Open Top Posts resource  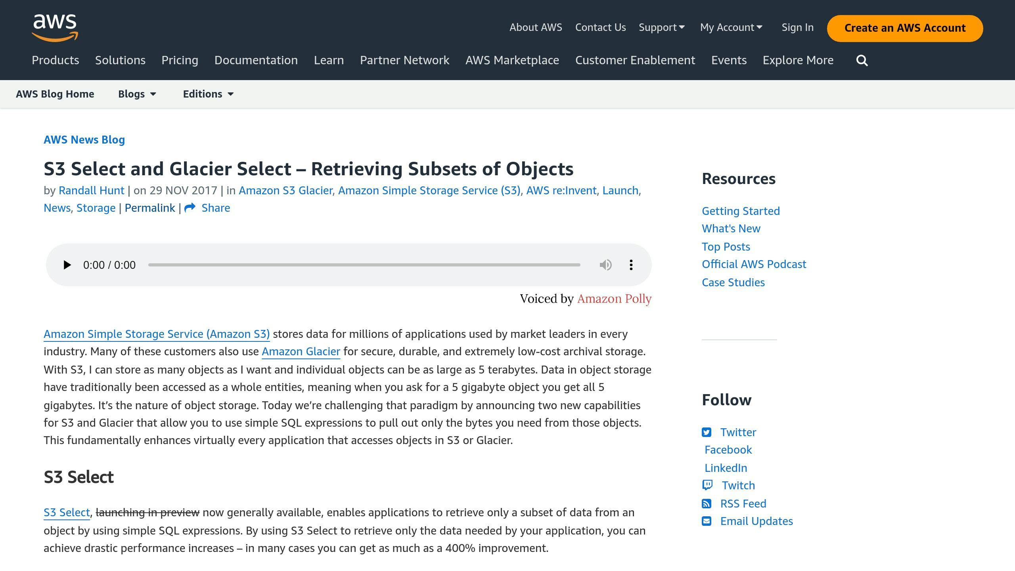[x=726, y=247]
